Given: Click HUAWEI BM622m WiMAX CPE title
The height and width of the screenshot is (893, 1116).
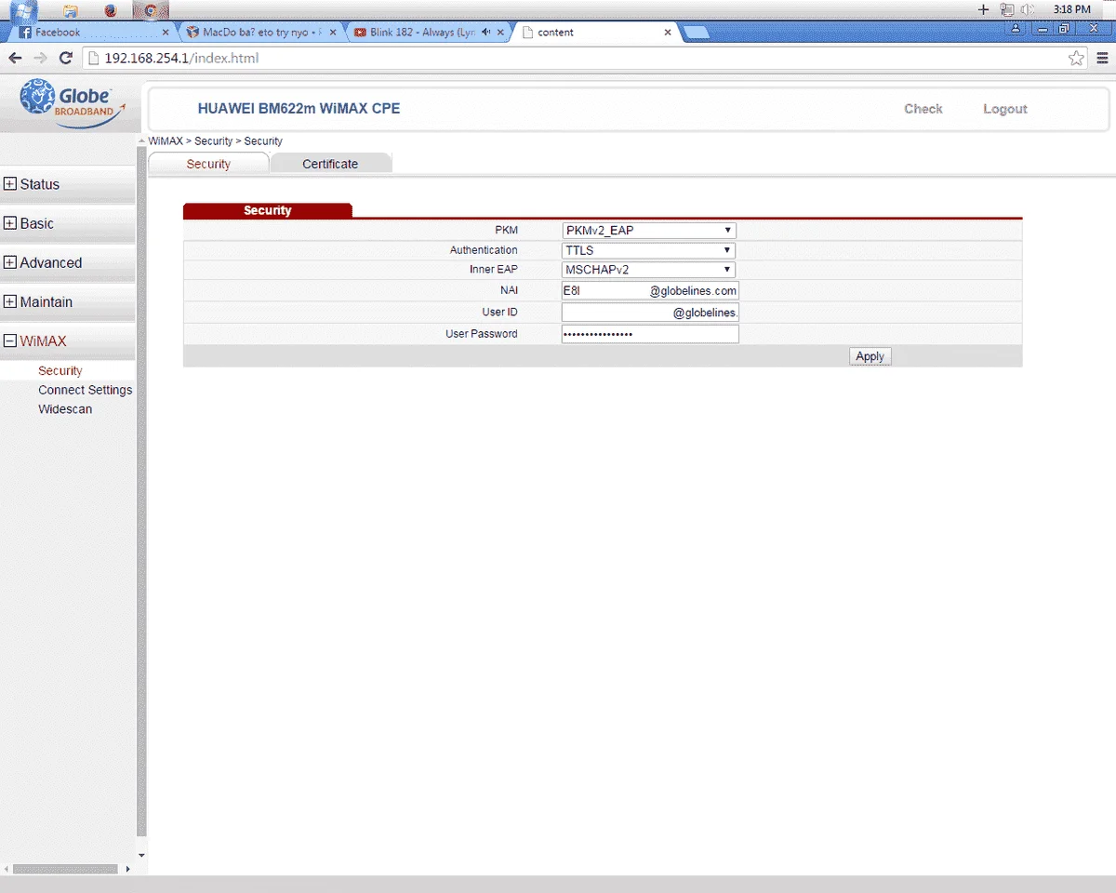Looking at the screenshot, I should [299, 109].
